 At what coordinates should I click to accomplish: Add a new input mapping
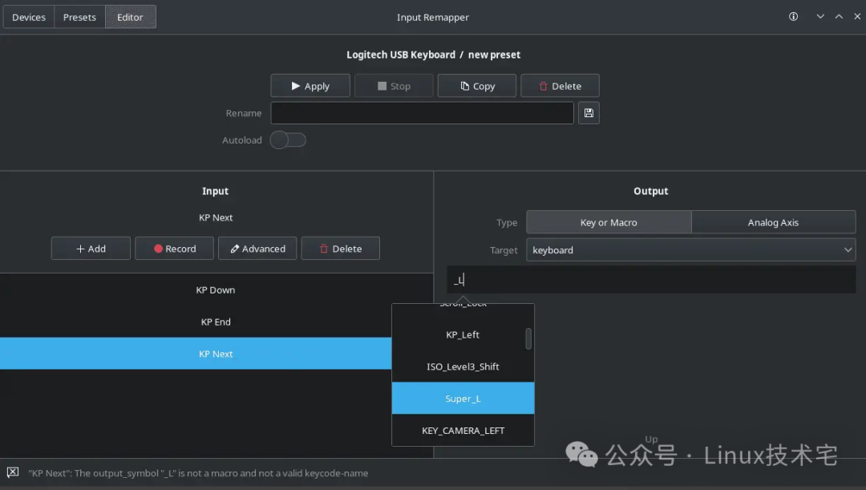tap(91, 249)
